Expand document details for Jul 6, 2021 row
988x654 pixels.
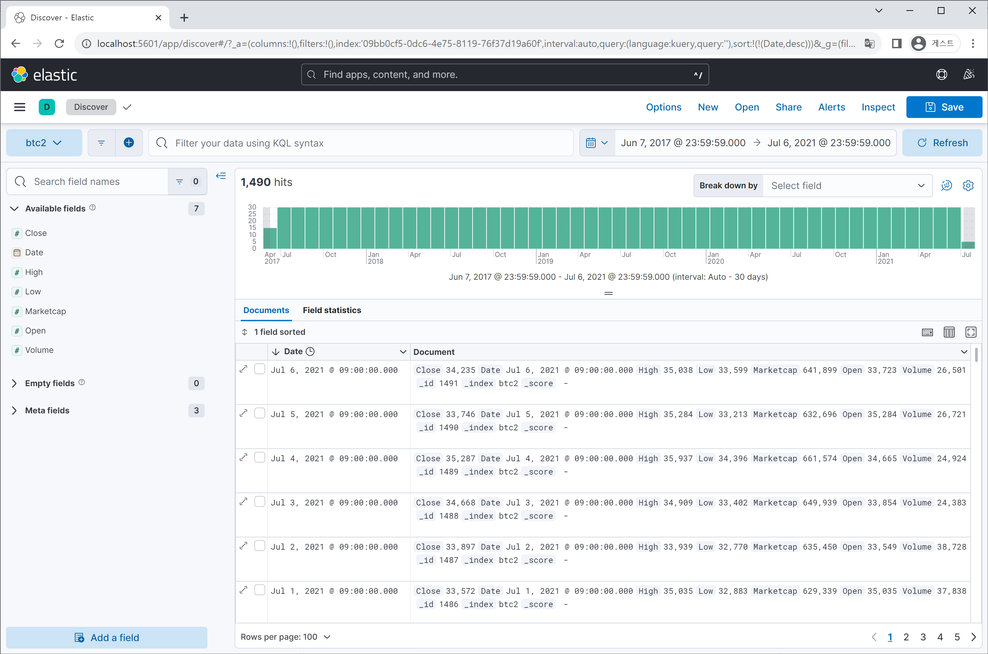click(244, 369)
